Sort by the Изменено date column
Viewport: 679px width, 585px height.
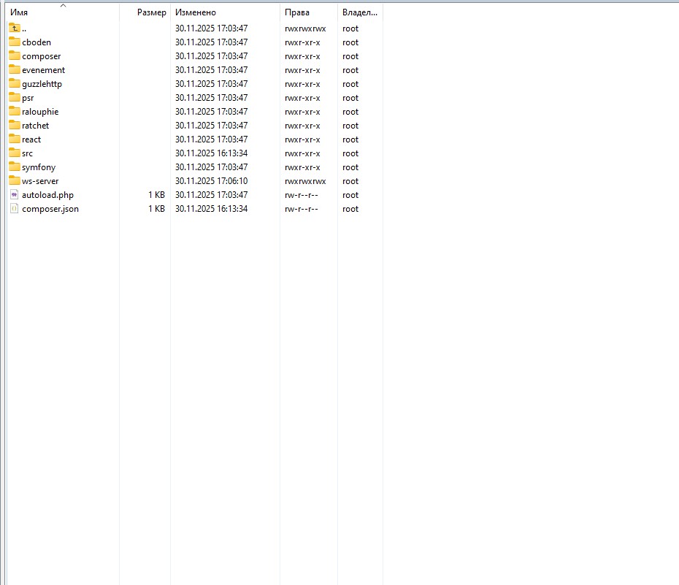[x=195, y=13]
